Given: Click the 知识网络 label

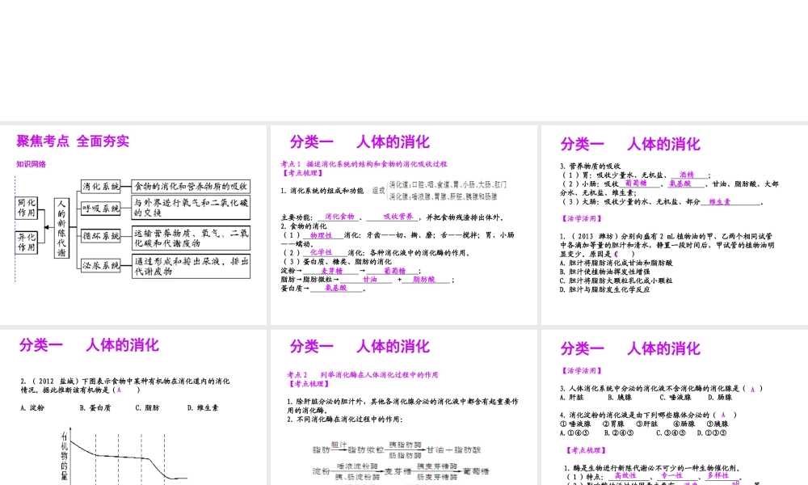Looking at the screenshot, I should pyautogui.click(x=31, y=164).
